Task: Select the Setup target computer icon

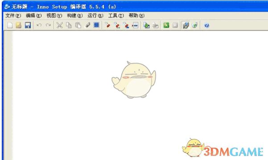Action: (x=186, y=25)
